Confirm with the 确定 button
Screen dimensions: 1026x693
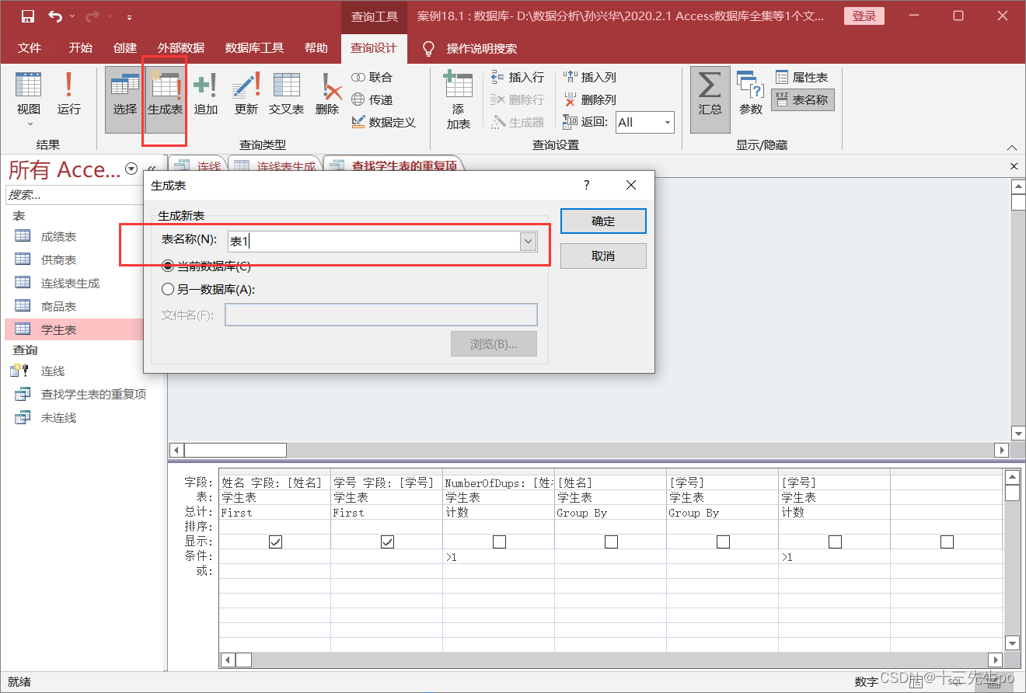click(x=603, y=221)
